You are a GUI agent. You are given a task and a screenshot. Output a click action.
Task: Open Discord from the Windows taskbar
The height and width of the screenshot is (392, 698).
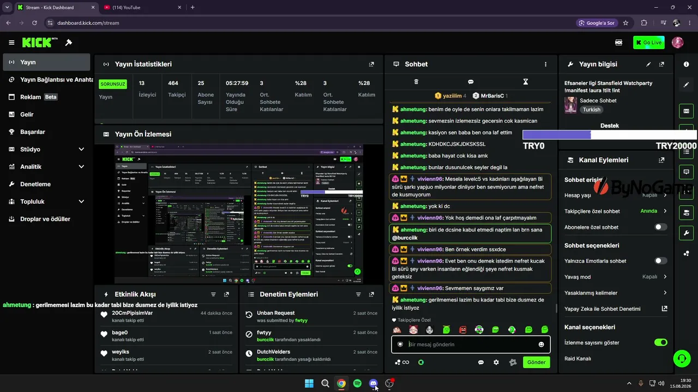[x=373, y=383]
